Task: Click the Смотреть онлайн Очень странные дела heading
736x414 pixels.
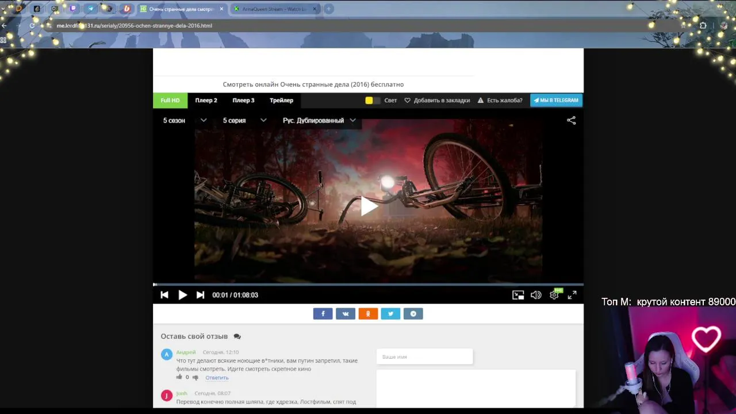Action: click(x=313, y=85)
